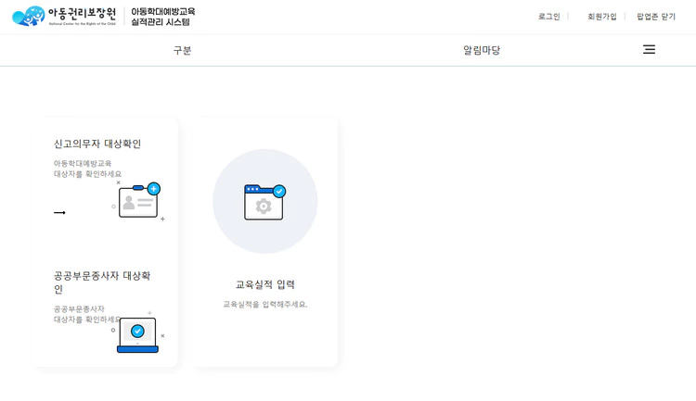Open the 로그인 link

click(x=549, y=17)
